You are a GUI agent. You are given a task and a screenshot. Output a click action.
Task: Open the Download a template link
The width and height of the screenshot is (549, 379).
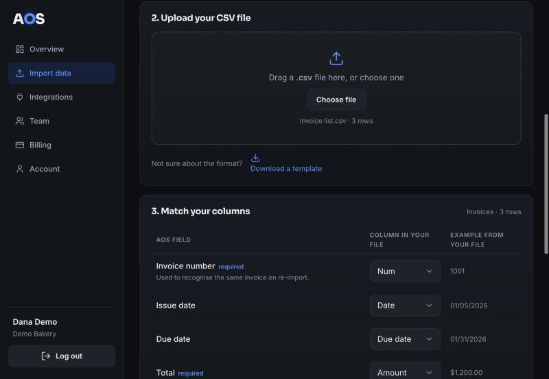coord(286,168)
